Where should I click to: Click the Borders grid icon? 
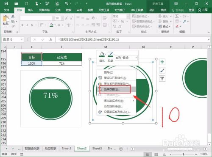point(42,25)
